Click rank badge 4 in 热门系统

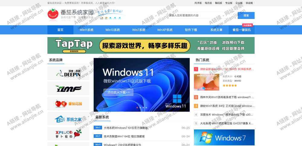(x=196, y=115)
